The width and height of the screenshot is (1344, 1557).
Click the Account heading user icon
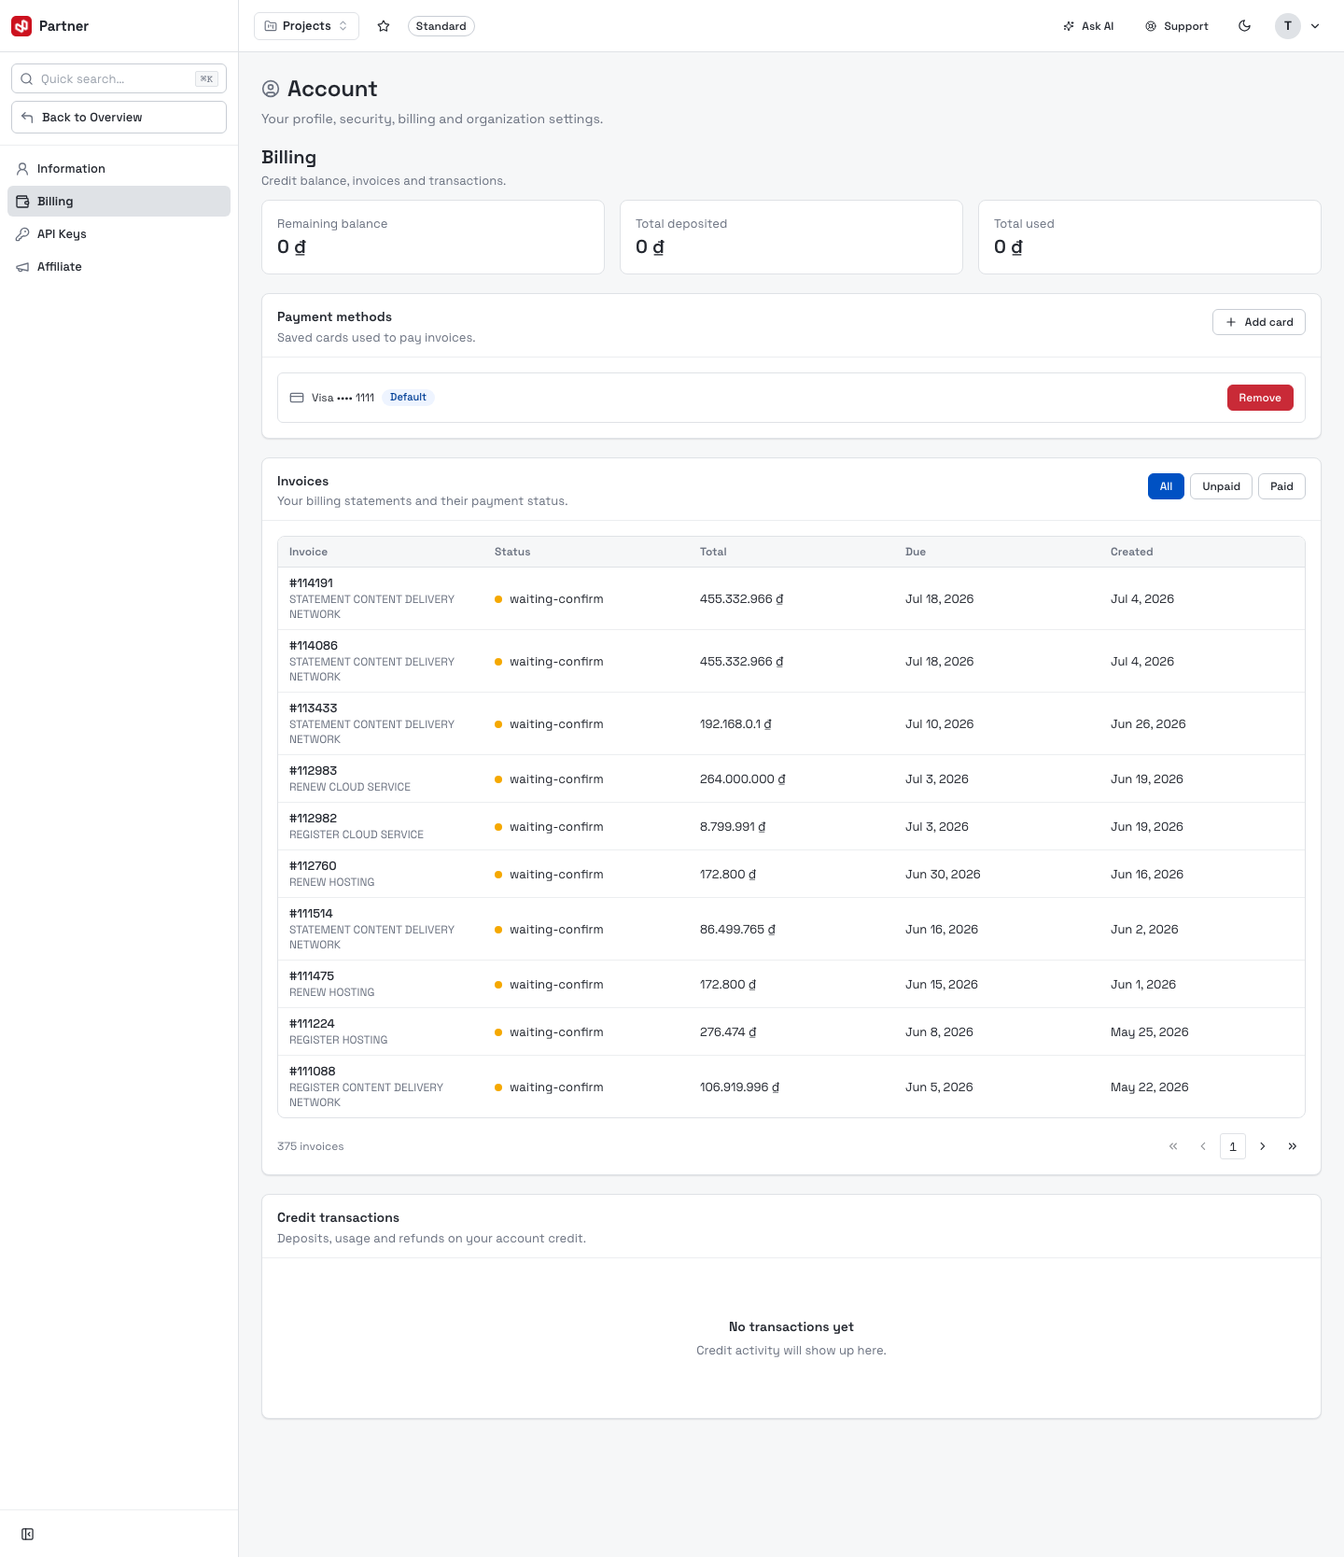(271, 89)
